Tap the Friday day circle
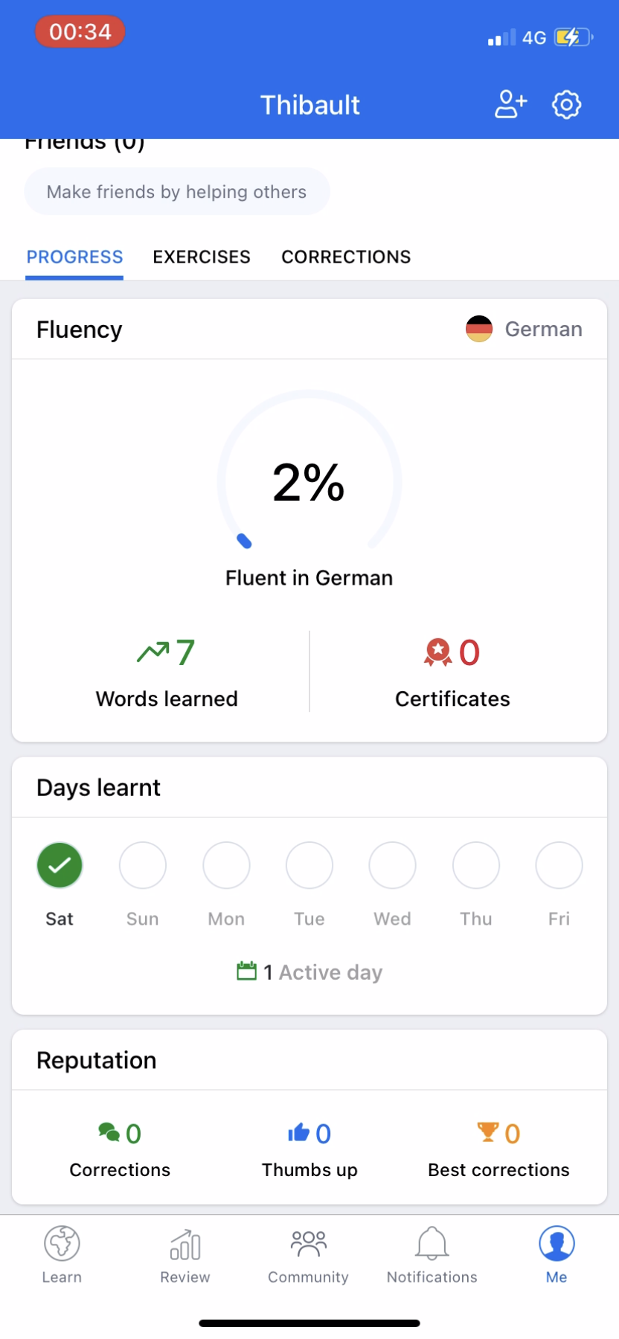 (x=559, y=865)
